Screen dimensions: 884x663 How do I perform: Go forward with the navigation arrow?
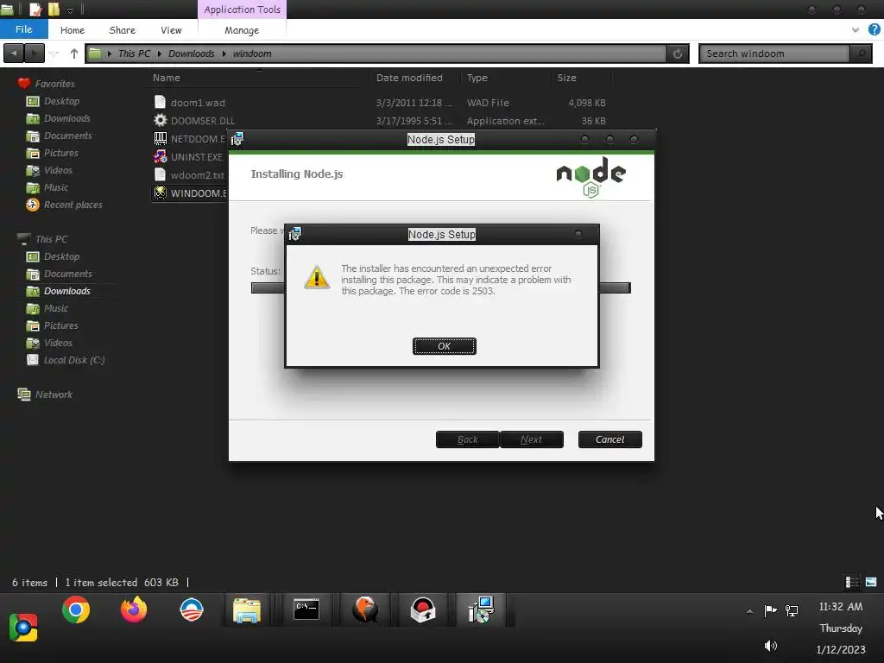tap(35, 53)
